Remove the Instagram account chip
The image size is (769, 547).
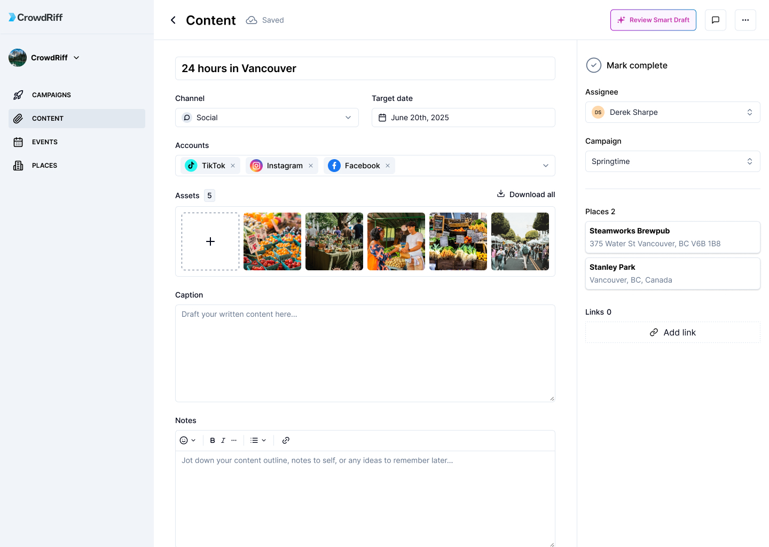click(311, 166)
